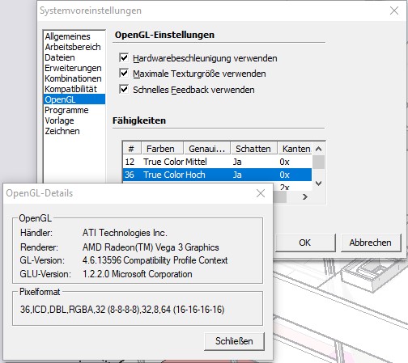
Task: Close the Systemvoreinstellungen window
Action: point(394,11)
